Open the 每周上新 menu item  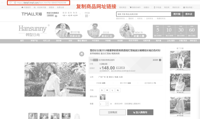(x=46, y=41)
